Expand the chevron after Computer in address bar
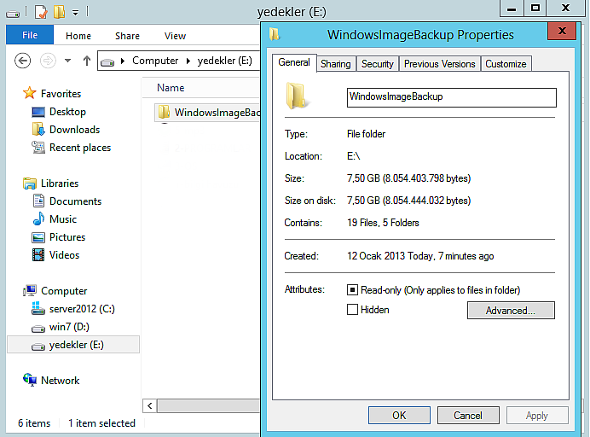 (x=188, y=61)
